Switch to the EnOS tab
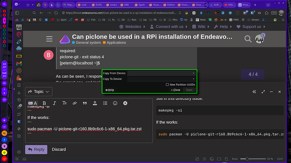 tap(97, 5)
